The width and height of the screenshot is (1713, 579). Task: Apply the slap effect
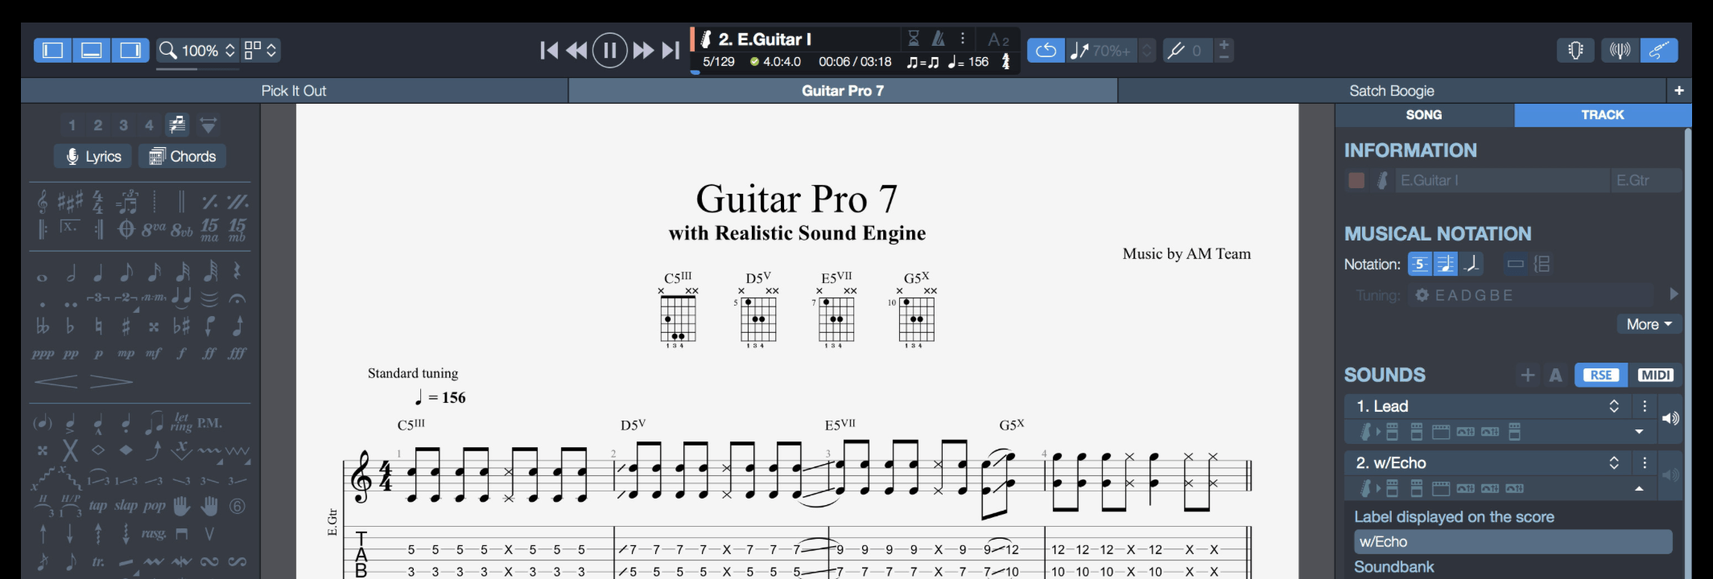coord(126,506)
